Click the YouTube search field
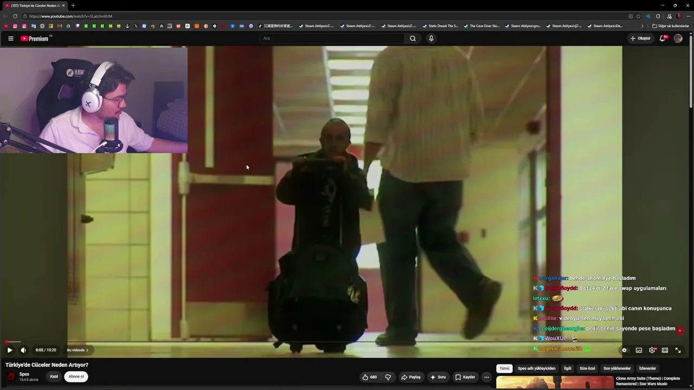 (x=332, y=38)
